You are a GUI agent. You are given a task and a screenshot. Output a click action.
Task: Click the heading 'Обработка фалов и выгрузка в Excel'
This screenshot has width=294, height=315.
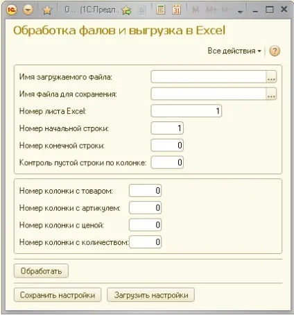tap(119, 31)
